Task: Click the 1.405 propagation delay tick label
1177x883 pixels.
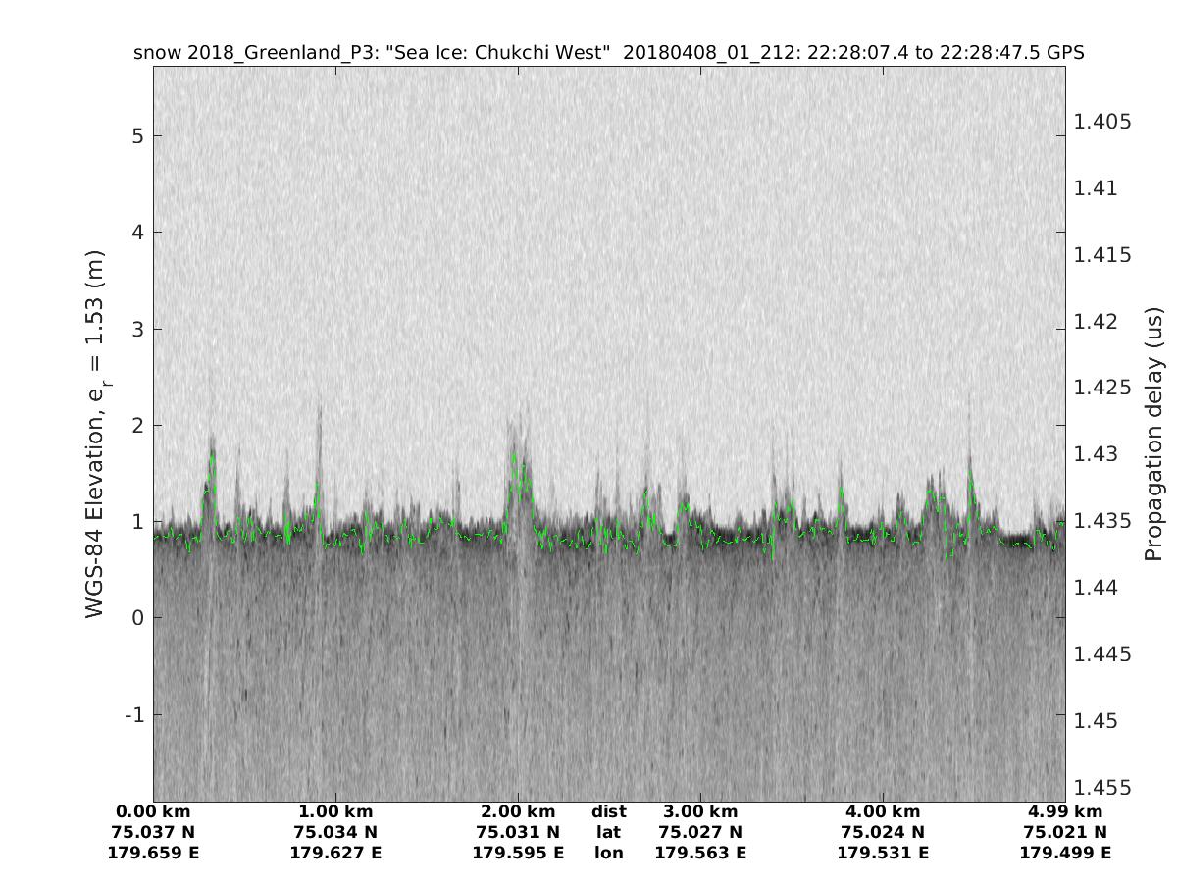Action: (1103, 122)
